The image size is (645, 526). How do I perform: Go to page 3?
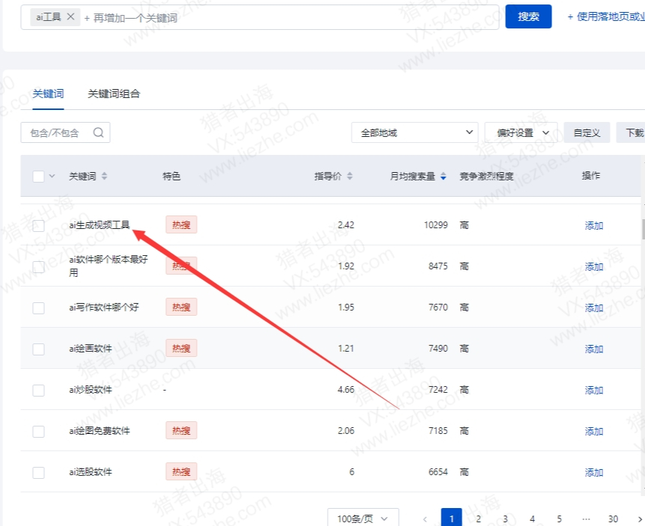pyautogui.click(x=505, y=519)
